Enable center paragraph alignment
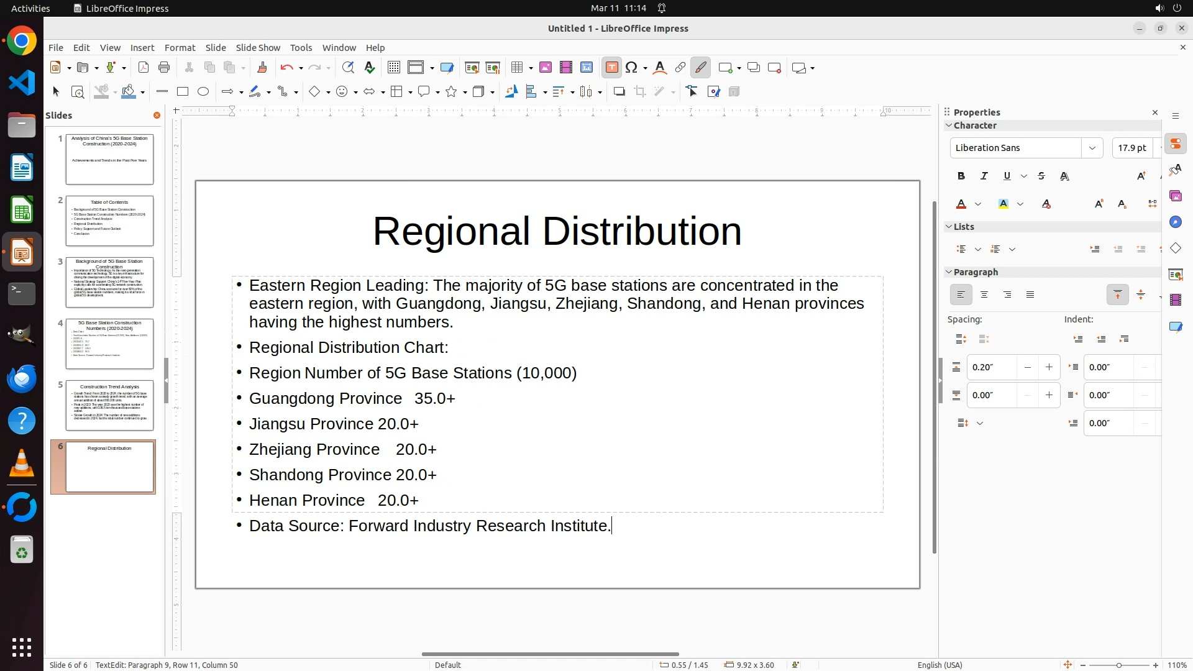This screenshot has width=1193, height=671. (984, 295)
